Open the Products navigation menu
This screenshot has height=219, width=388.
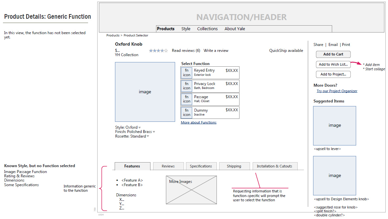point(166,29)
